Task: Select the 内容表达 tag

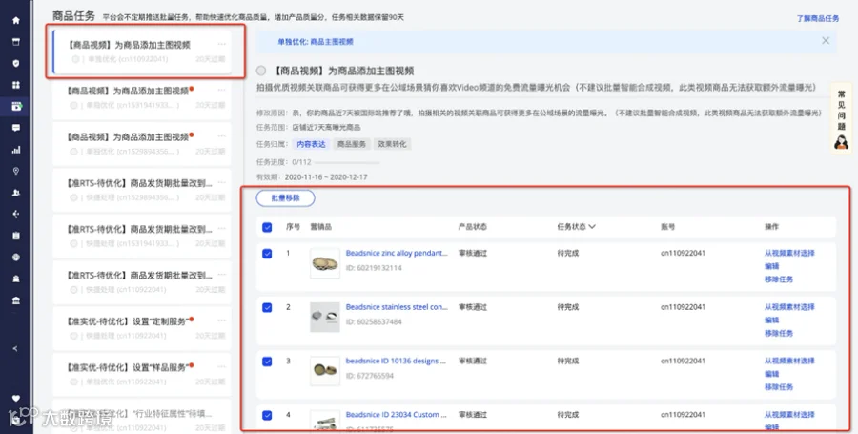Action: [x=312, y=144]
